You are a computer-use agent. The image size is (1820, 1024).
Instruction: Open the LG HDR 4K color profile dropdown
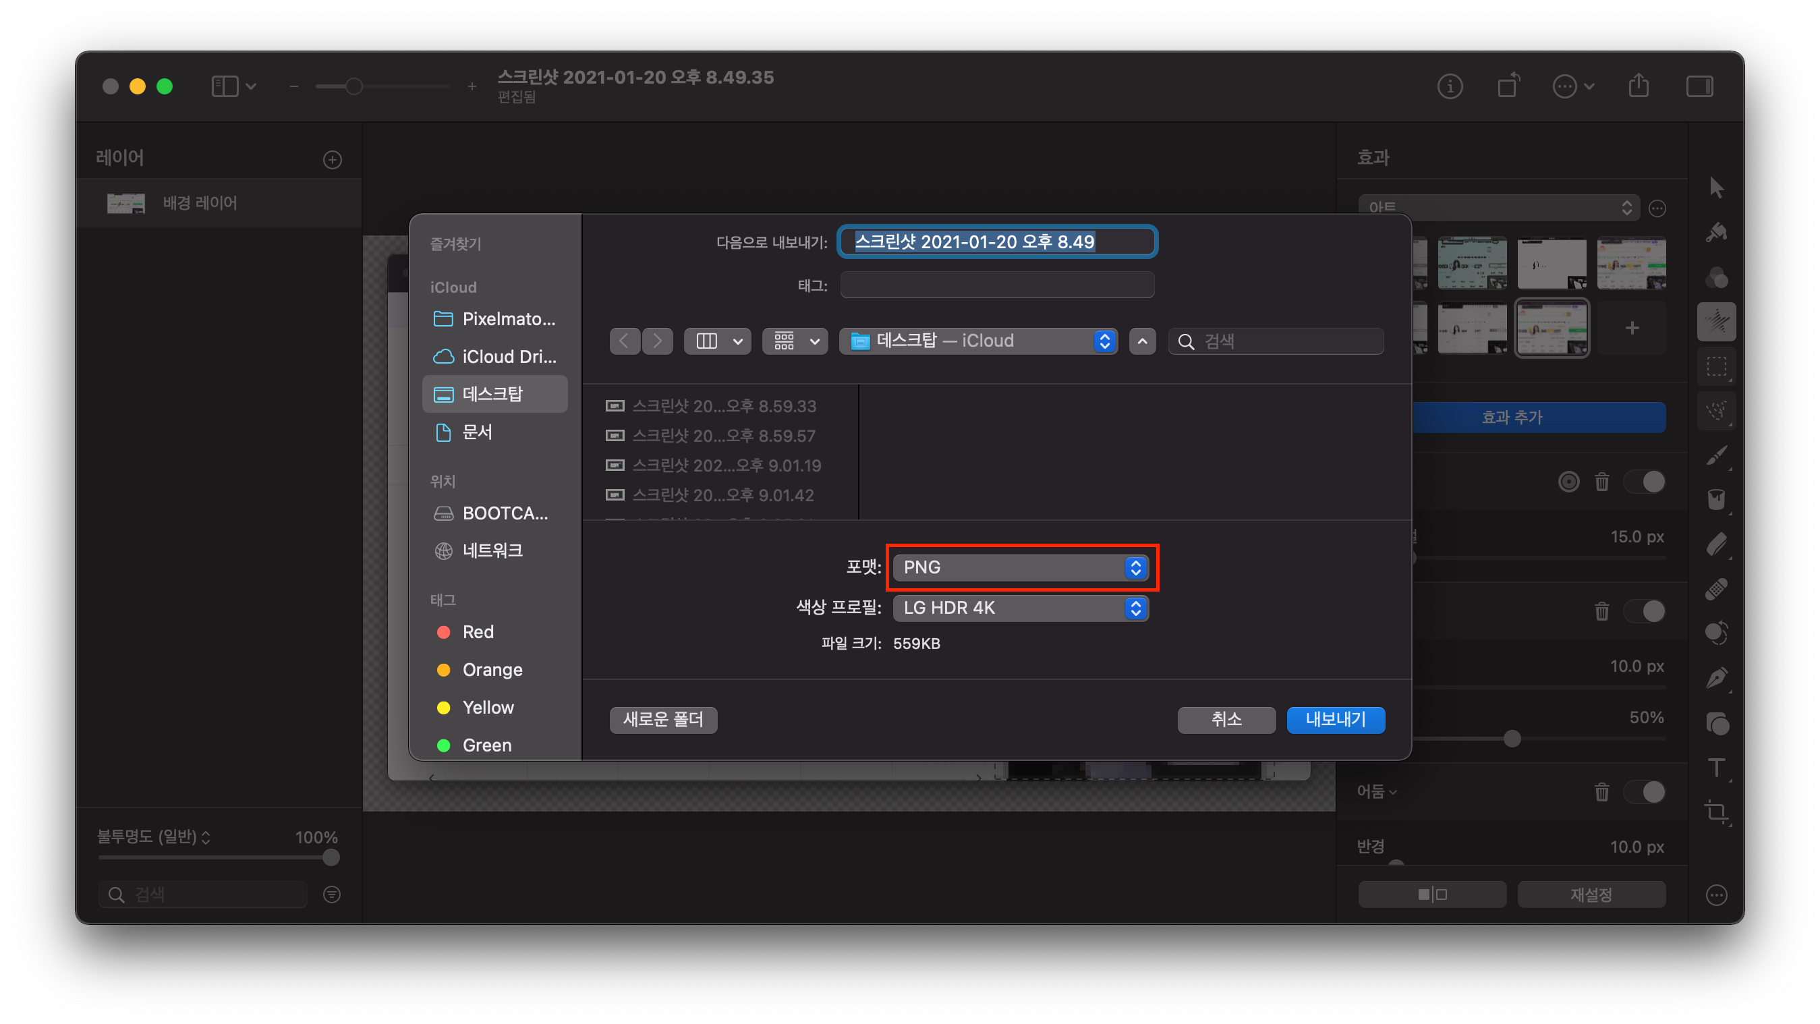1020,608
